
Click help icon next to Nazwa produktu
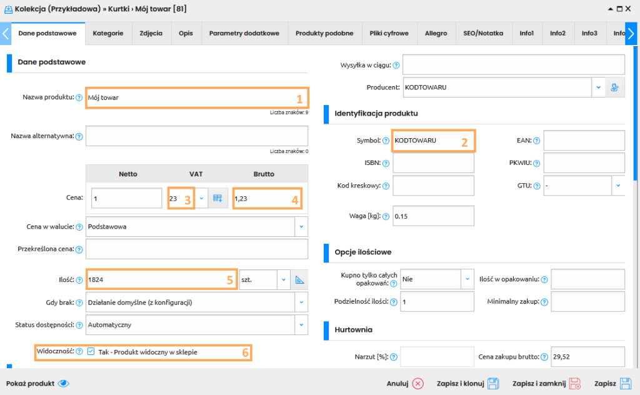click(79, 97)
